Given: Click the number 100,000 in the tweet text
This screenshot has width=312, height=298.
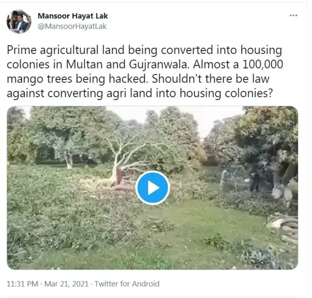Looking at the screenshot, I should click(x=262, y=65).
